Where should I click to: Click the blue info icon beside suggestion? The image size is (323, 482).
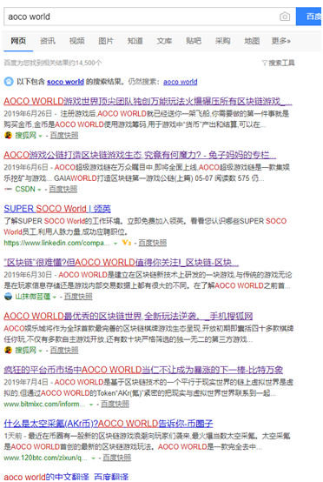(x=9, y=82)
